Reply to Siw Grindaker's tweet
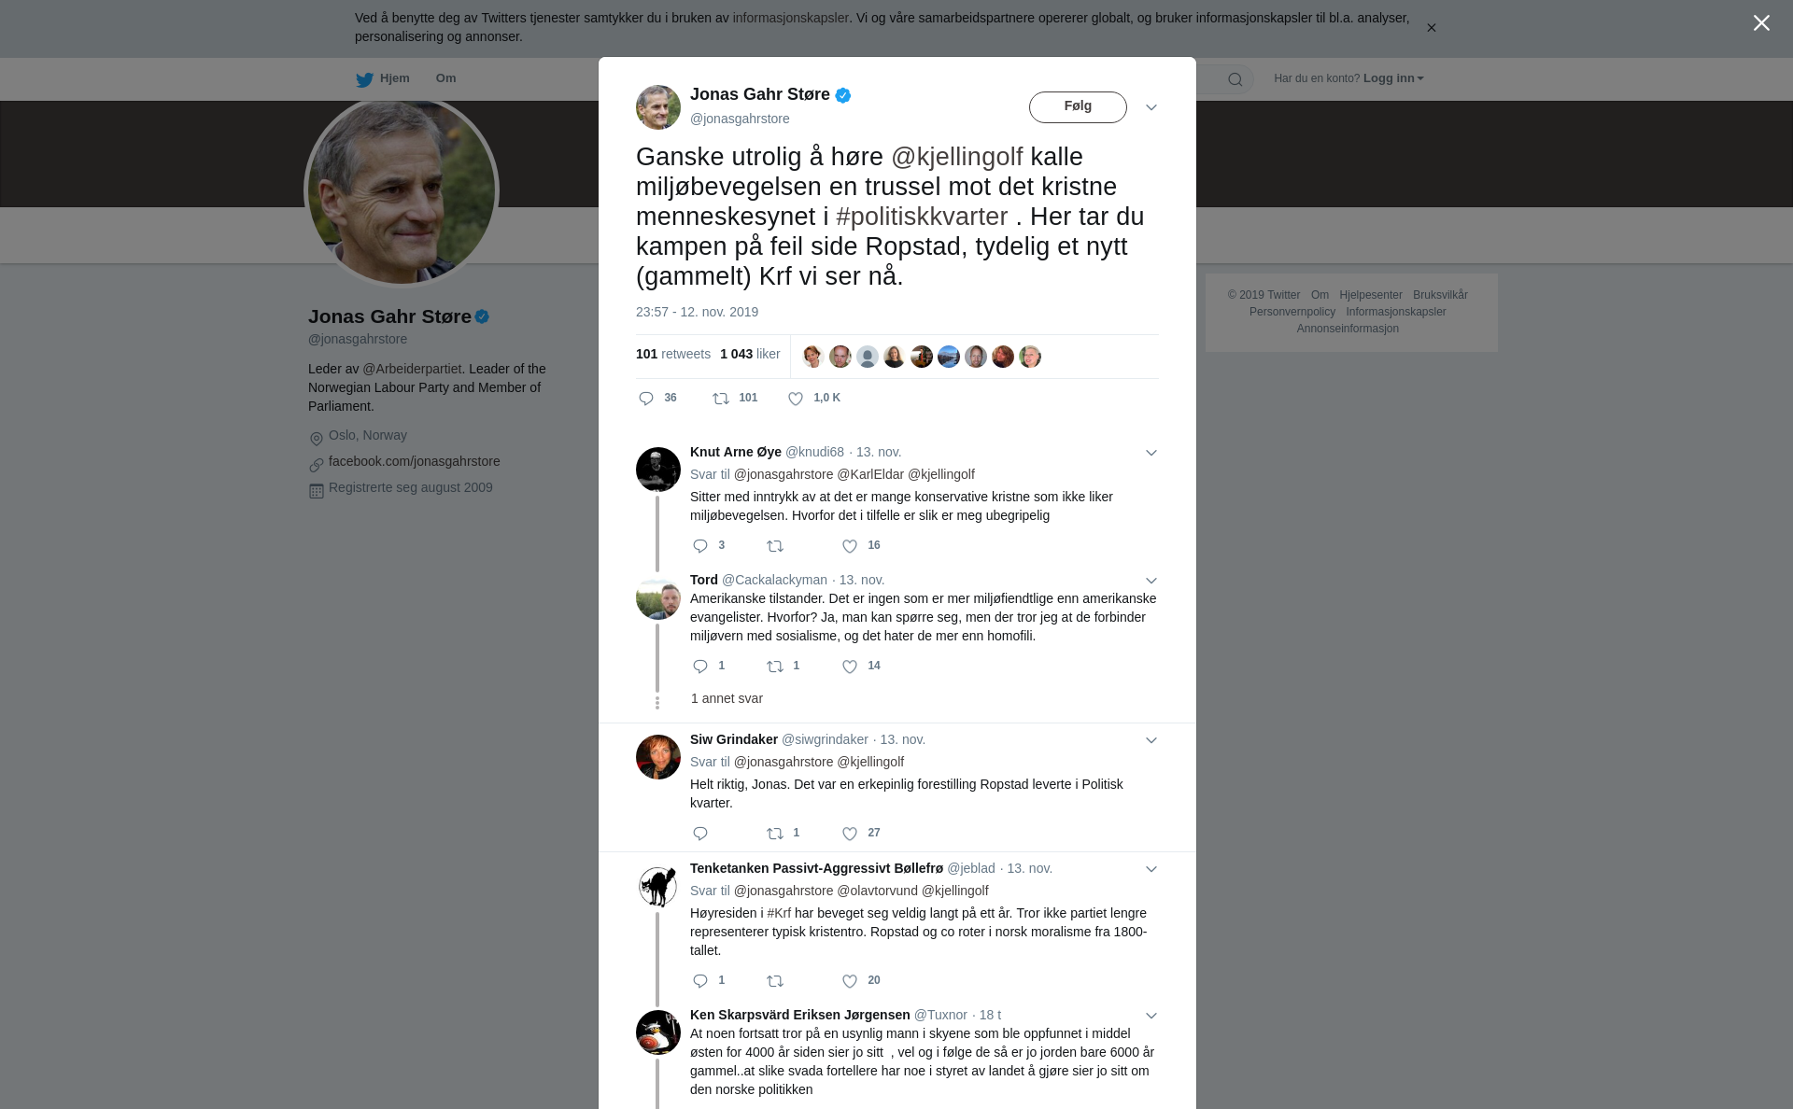The height and width of the screenshot is (1109, 1793). click(x=700, y=834)
